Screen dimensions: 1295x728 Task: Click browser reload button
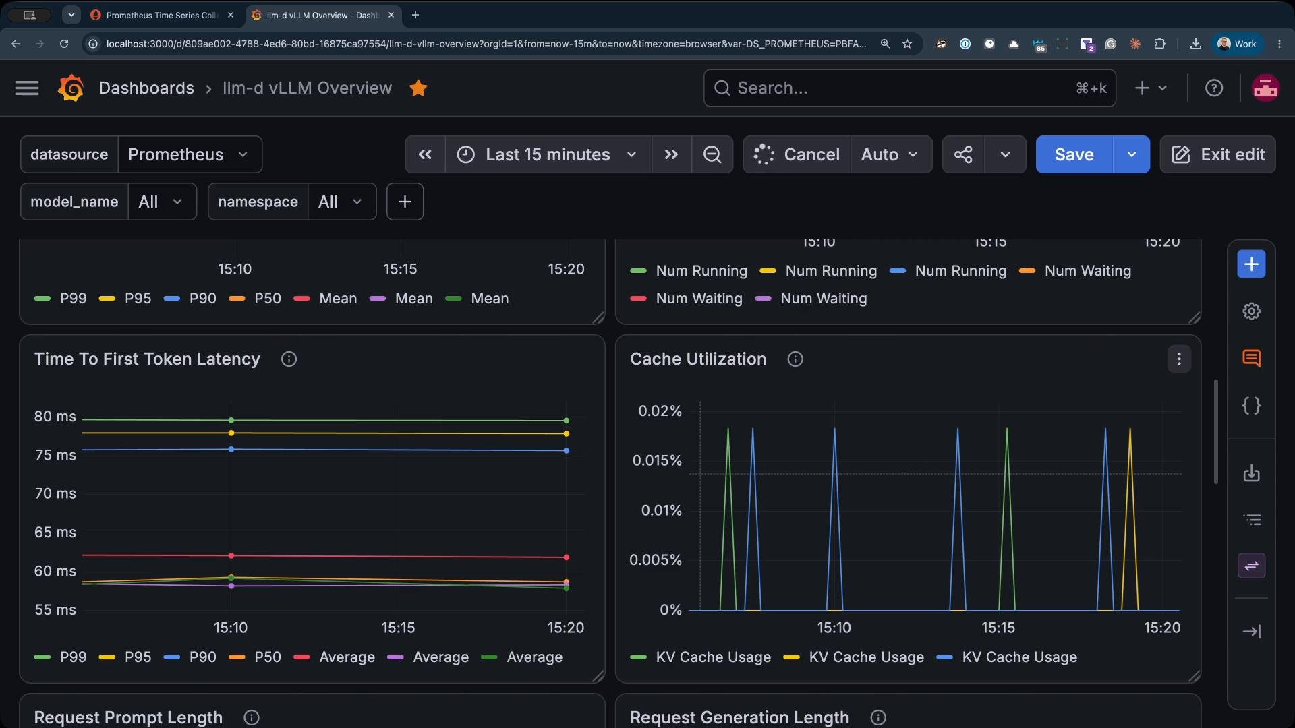(64, 44)
